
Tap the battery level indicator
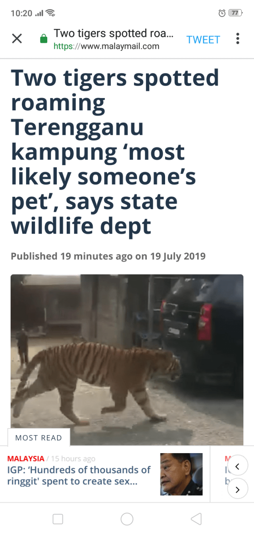pos(235,13)
